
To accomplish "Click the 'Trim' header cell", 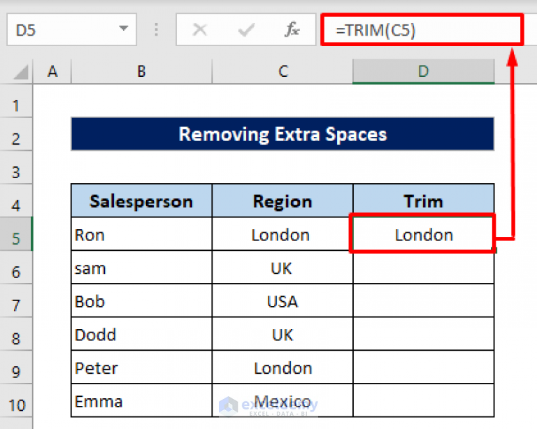I will point(423,201).
